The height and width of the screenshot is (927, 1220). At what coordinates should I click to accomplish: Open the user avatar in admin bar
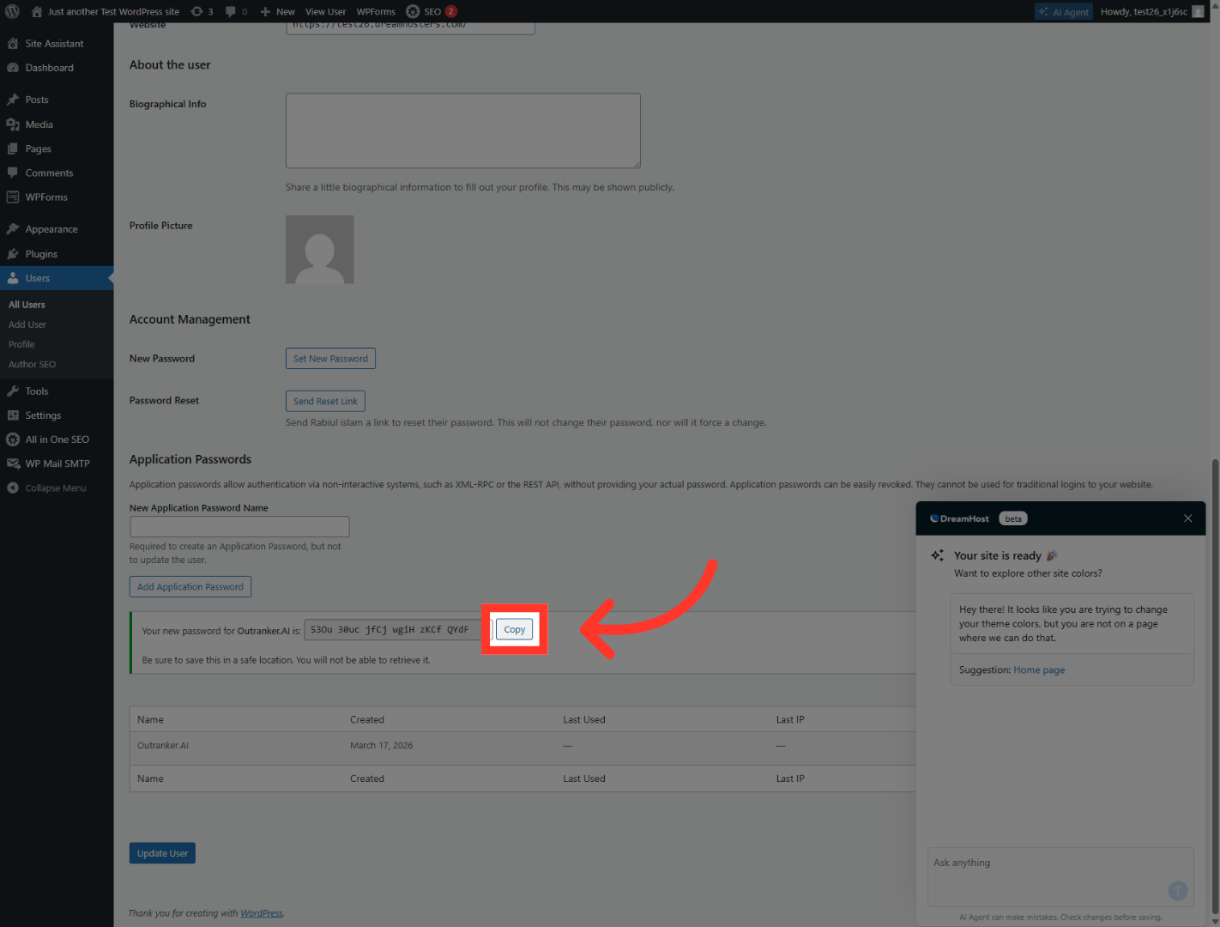(x=1198, y=12)
